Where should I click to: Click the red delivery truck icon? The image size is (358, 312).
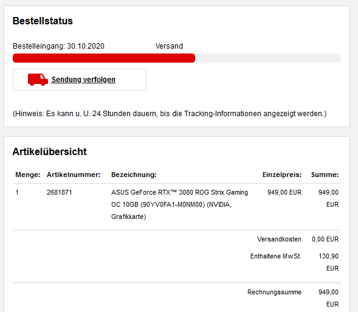tap(38, 80)
